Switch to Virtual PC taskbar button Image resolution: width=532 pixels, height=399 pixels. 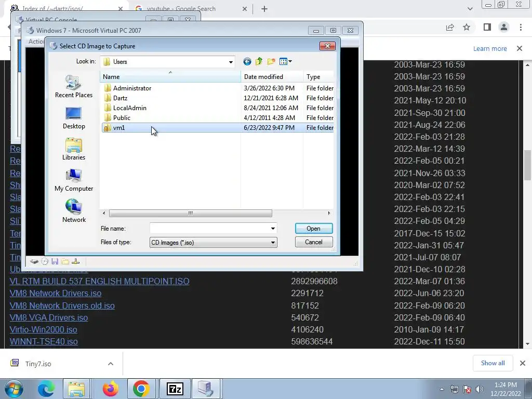205,389
